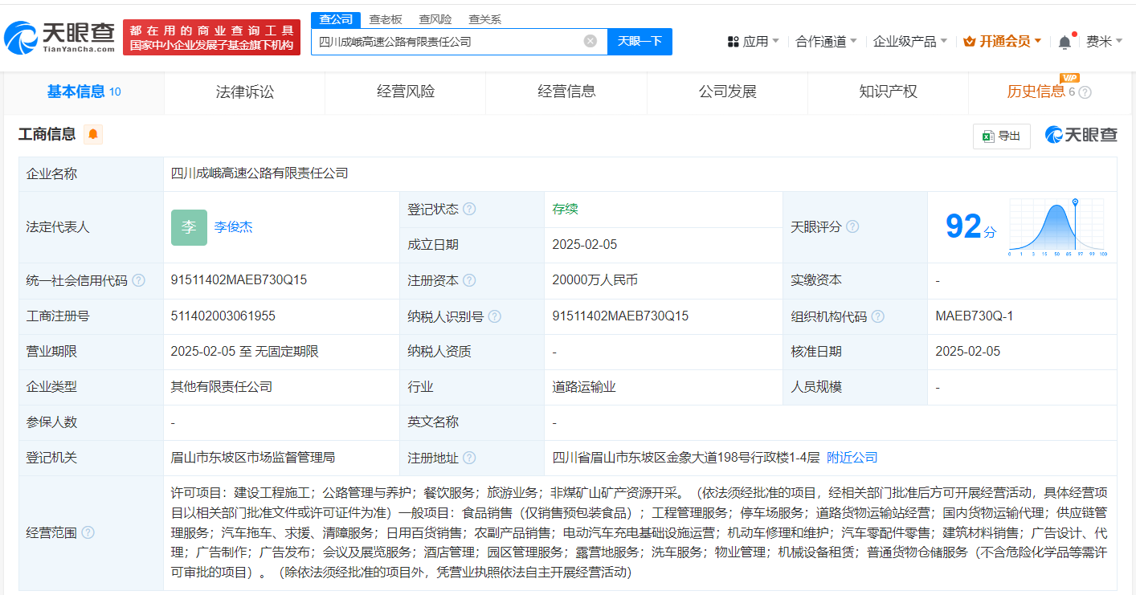
Task: Click the help icon next to 历史信息 tab
Action: point(1085,92)
